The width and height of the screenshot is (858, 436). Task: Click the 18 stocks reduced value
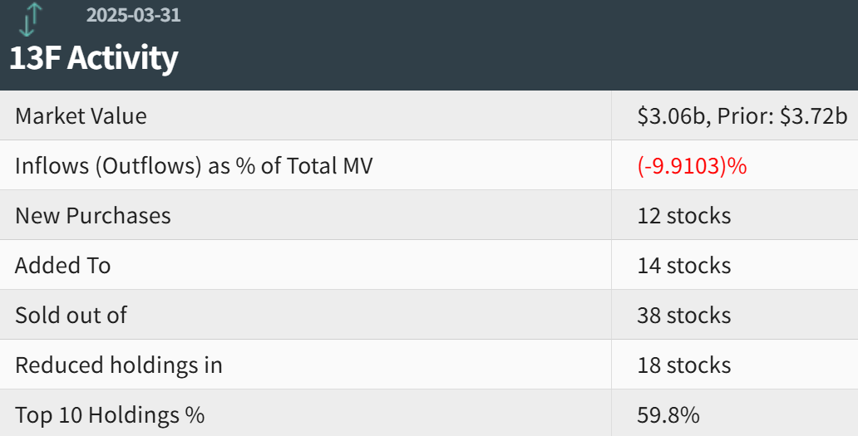point(684,365)
